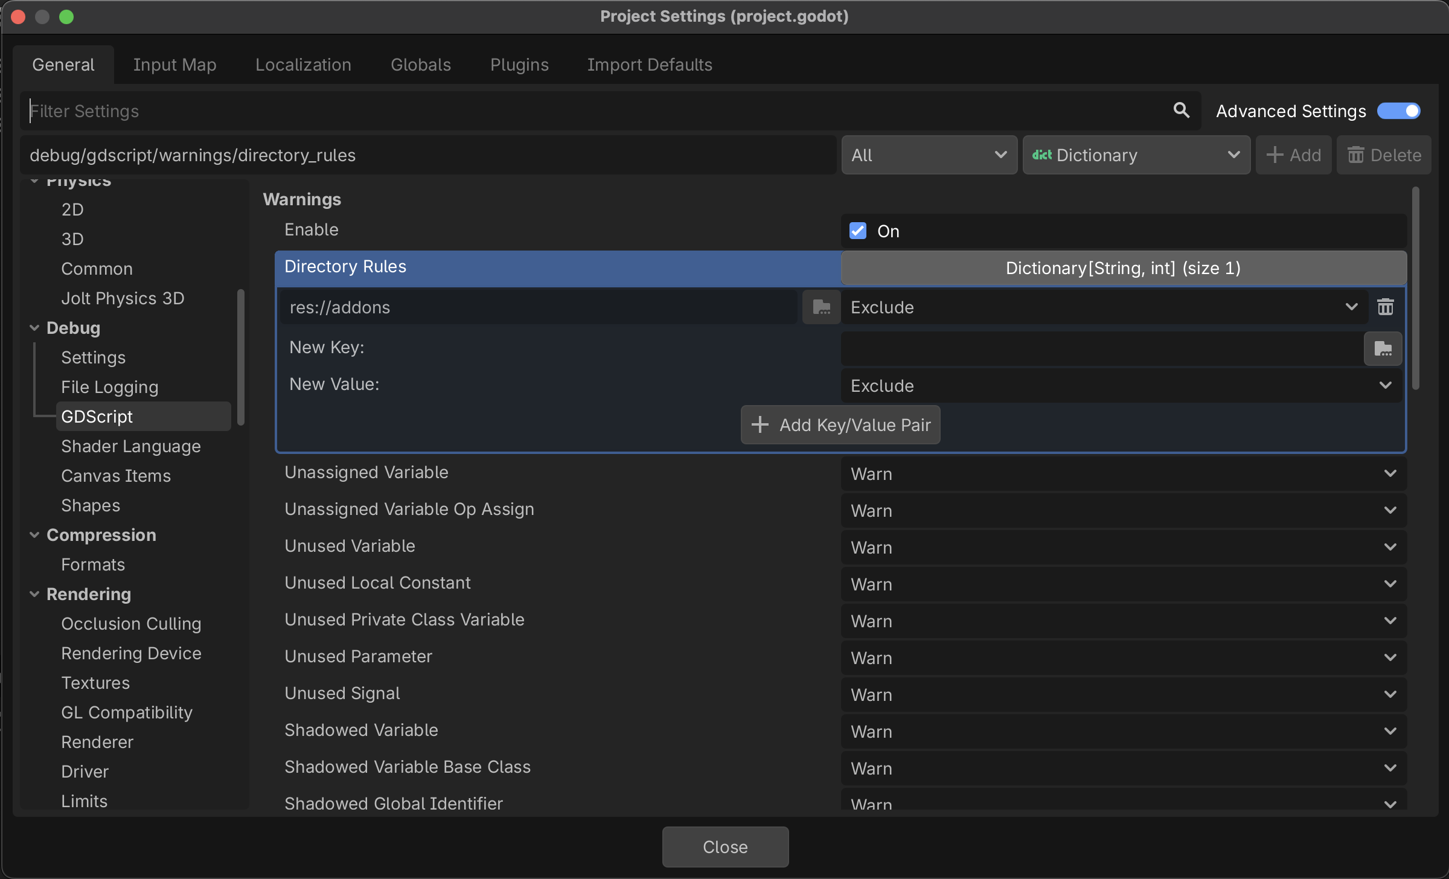Open Unused Local Constant dropdown

click(1124, 584)
